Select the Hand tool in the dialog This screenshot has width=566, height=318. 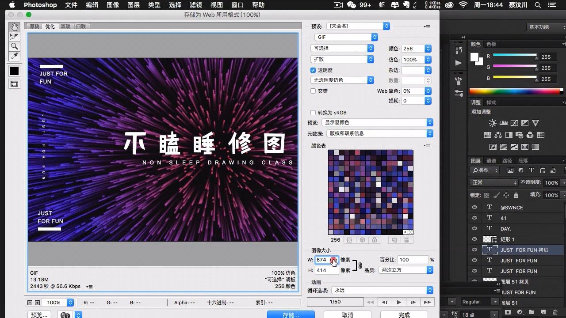(15, 27)
